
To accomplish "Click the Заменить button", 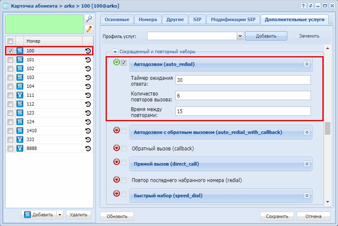I will click(x=309, y=36).
